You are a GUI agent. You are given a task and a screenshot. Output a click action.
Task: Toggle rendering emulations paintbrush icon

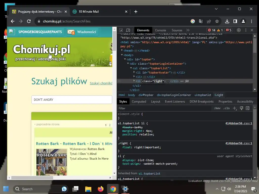point(242,108)
